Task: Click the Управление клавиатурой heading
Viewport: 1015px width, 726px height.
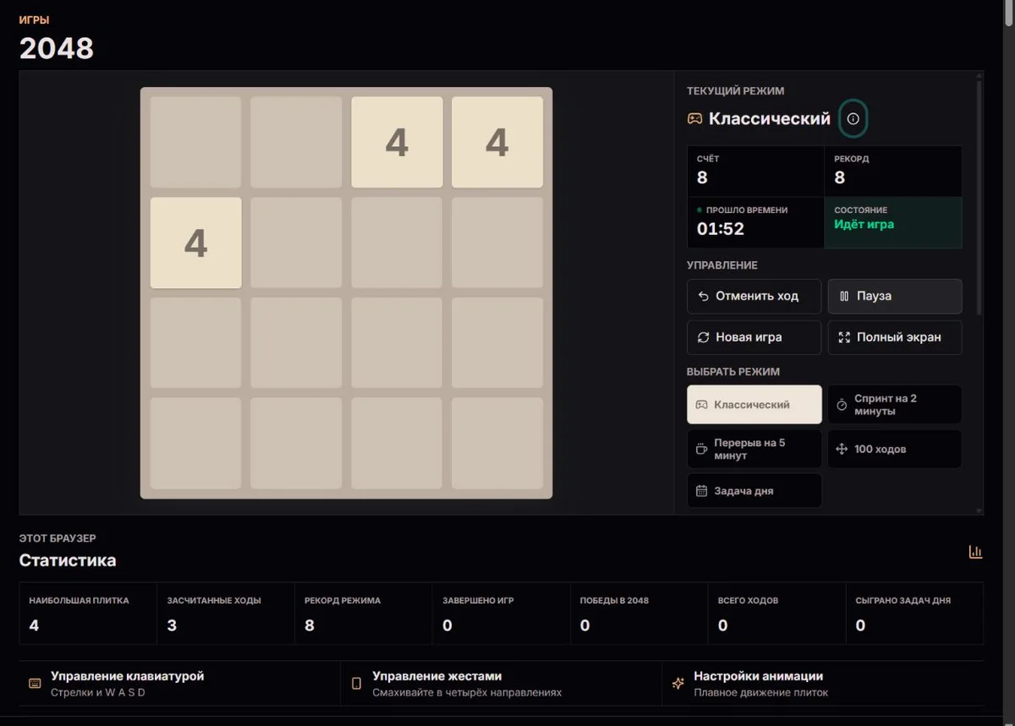Action: coord(127,676)
